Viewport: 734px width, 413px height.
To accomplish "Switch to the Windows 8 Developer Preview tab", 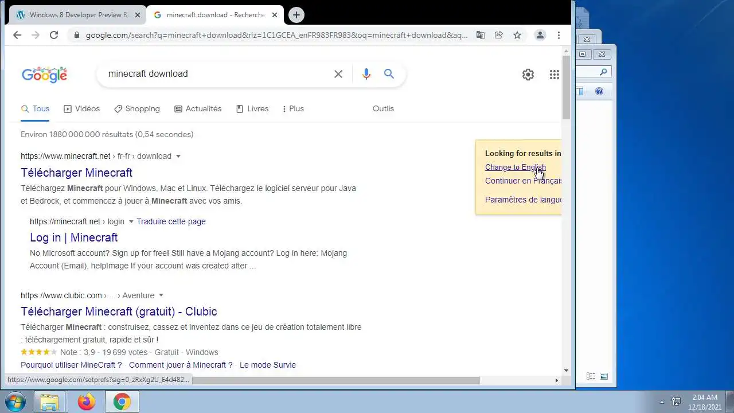I will click(x=79, y=15).
